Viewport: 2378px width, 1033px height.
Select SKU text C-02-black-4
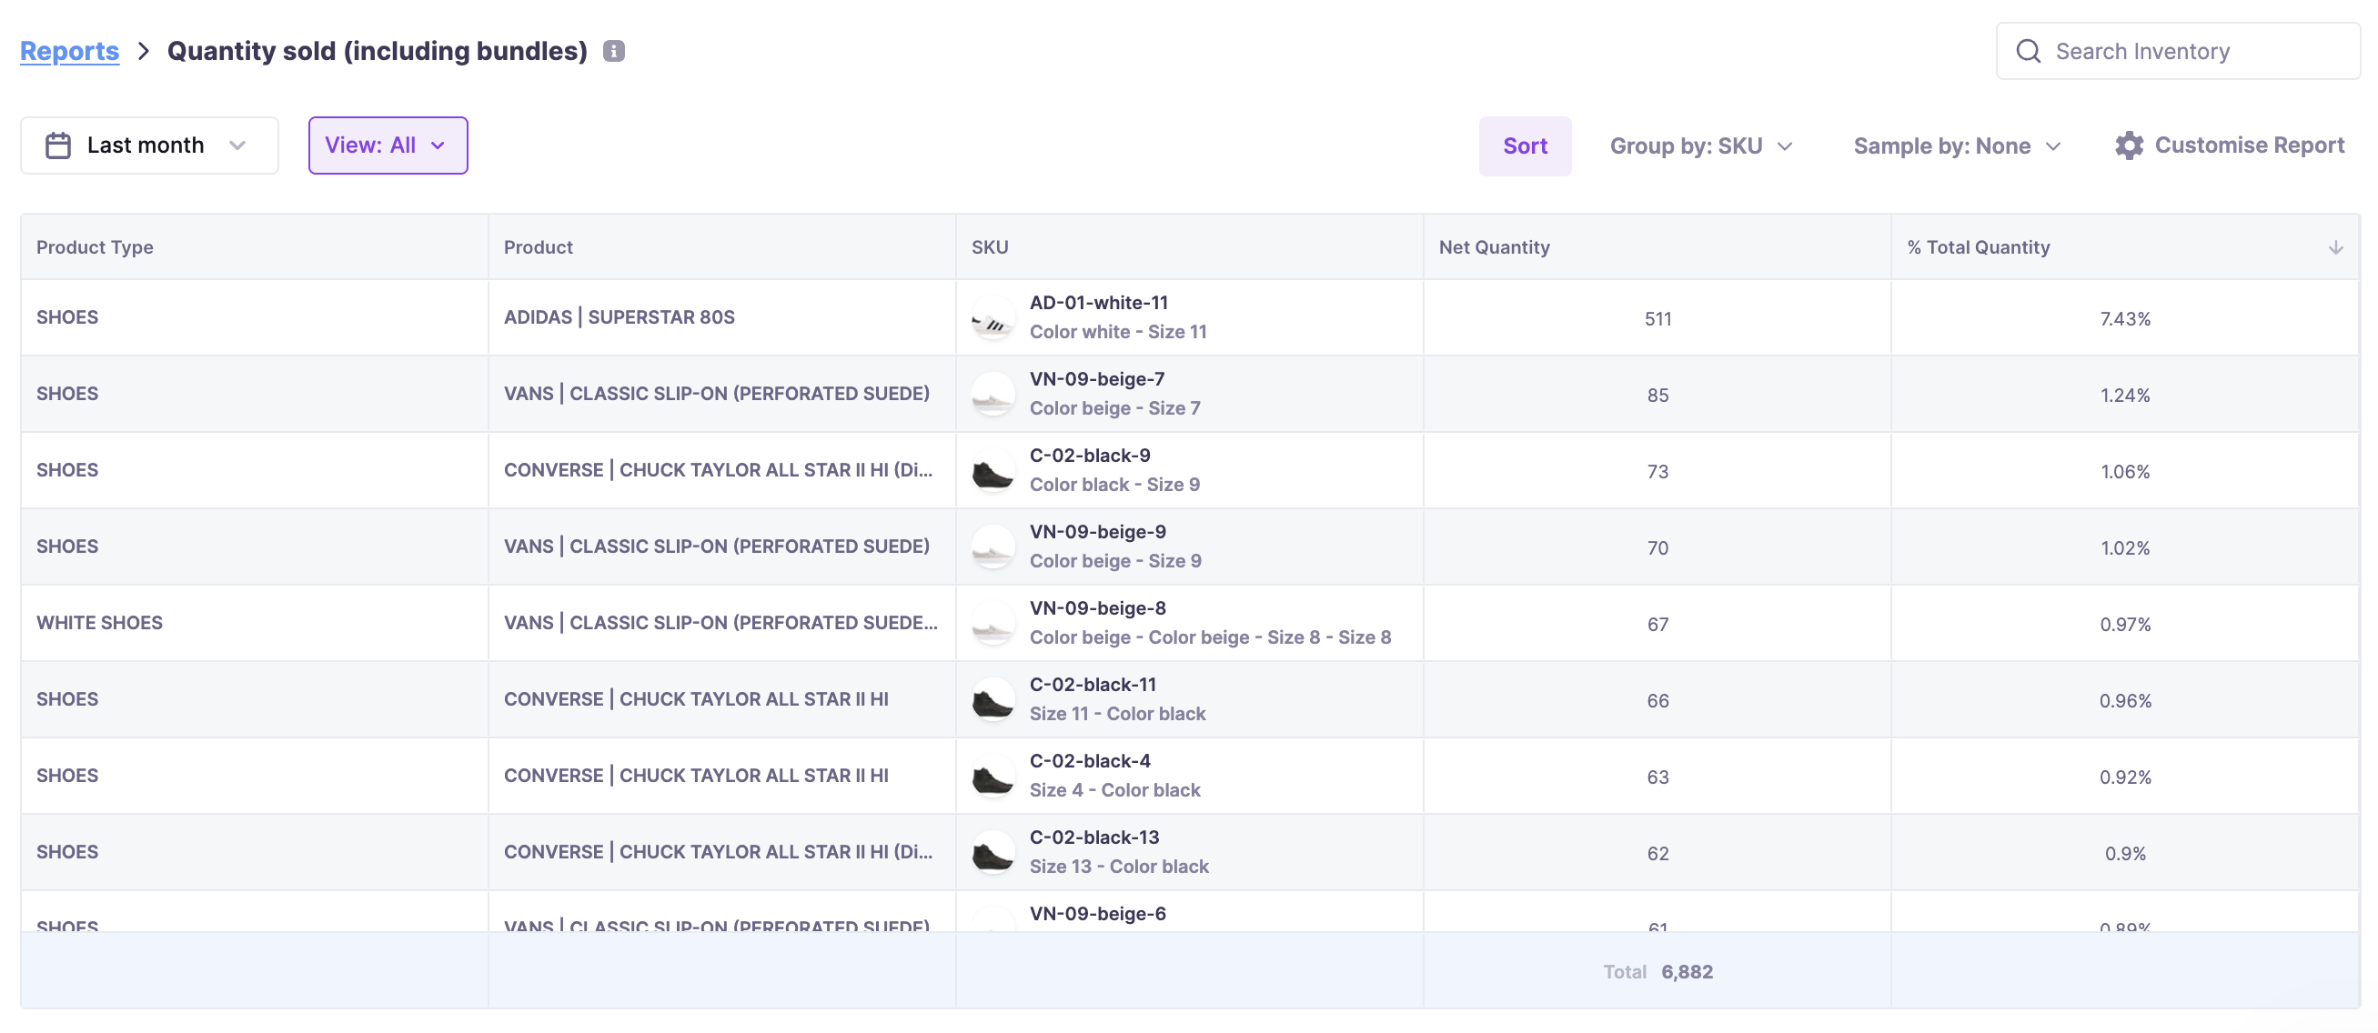(x=1090, y=762)
